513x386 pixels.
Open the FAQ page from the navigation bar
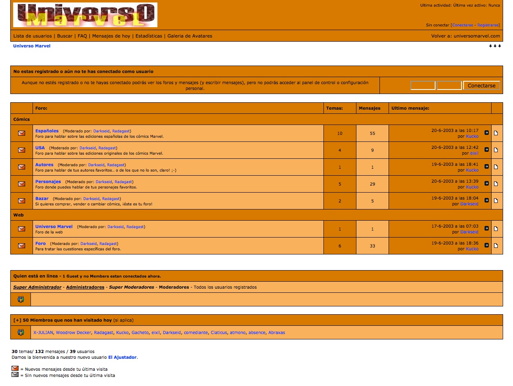pyautogui.click(x=82, y=36)
